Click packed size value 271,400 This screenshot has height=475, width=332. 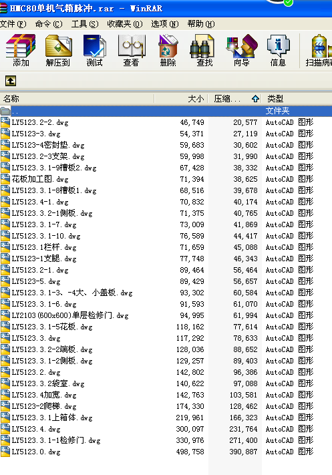(243, 440)
